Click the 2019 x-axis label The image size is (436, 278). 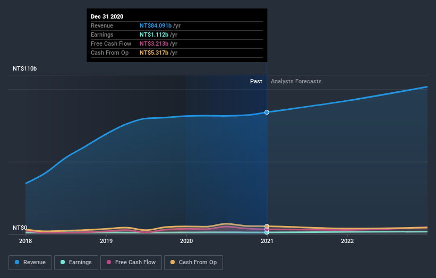106,241
